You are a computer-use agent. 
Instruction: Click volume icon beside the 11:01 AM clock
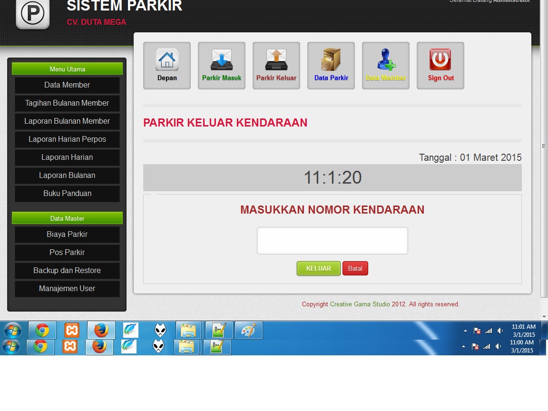[500, 331]
